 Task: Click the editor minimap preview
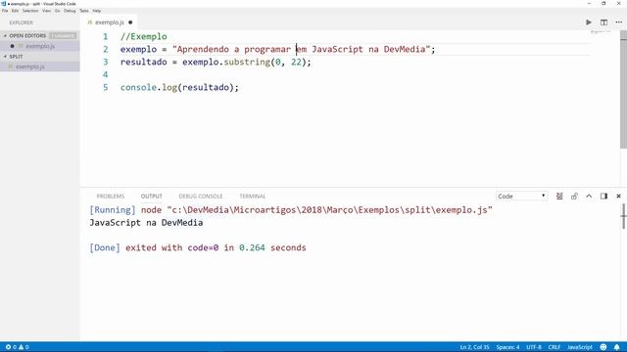click(601, 32)
